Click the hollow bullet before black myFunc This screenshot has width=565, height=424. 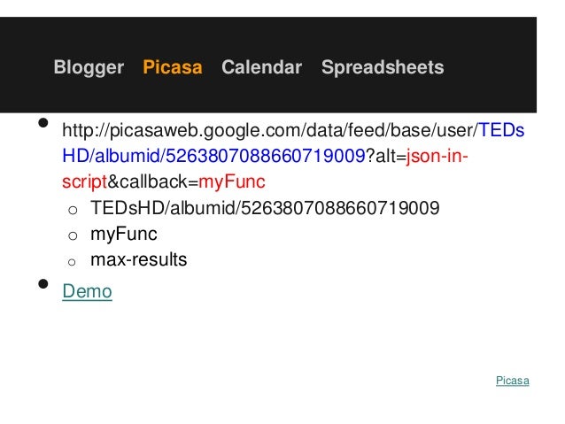(73, 235)
